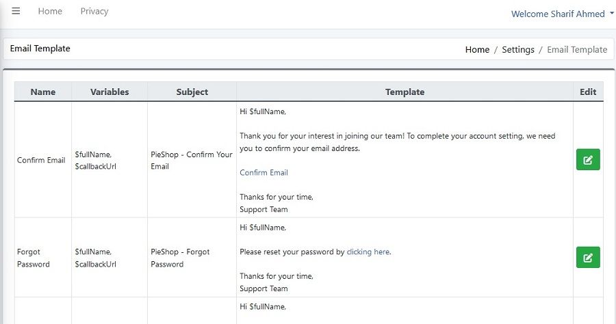Click the Email Template page title
Screen dimensions: 616x324
pos(40,49)
